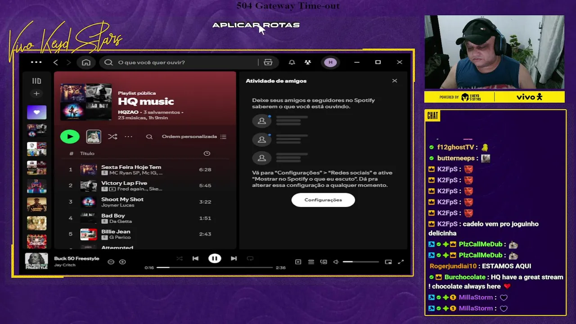Enter full screen player
Image resolution: width=576 pixels, height=324 pixels.
pyautogui.click(x=400, y=262)
